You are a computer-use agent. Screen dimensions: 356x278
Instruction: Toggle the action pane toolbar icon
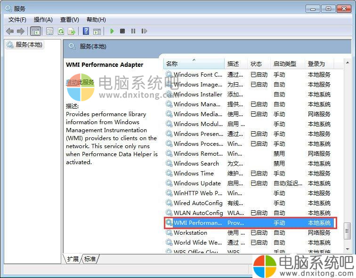click(x=97, y=32)
